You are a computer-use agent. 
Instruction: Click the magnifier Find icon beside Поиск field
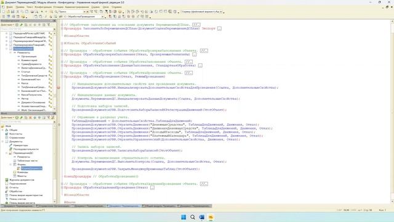coord(56,12)
